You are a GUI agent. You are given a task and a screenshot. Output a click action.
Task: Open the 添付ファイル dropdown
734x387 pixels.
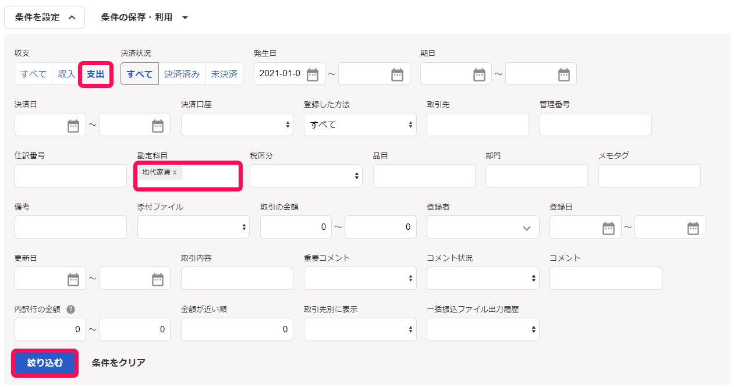pyautogui.click(x=193, y=227)
